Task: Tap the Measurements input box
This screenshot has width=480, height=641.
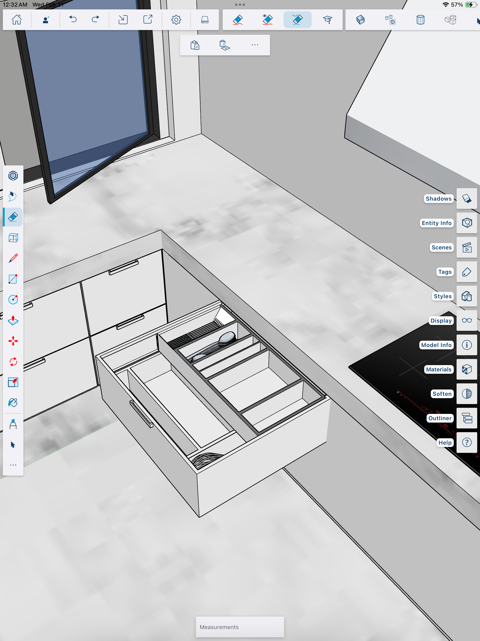Action: click(240, 627)
